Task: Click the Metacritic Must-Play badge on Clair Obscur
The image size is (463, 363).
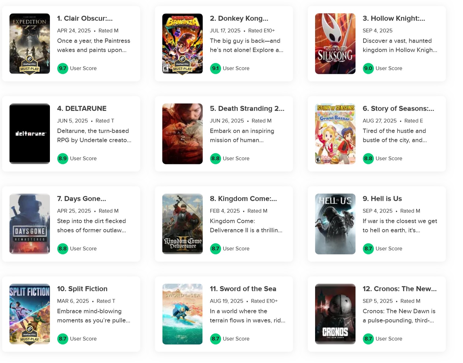Action: click(x=29, y=64)
